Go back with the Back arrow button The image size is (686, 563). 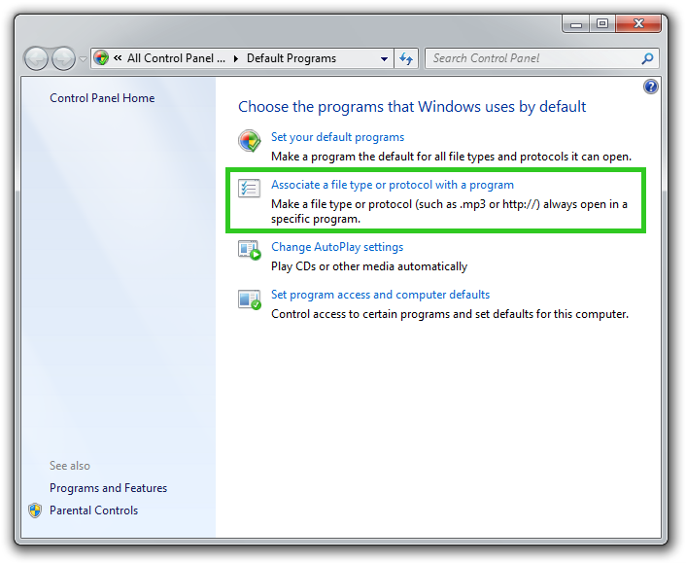(36, 58)
